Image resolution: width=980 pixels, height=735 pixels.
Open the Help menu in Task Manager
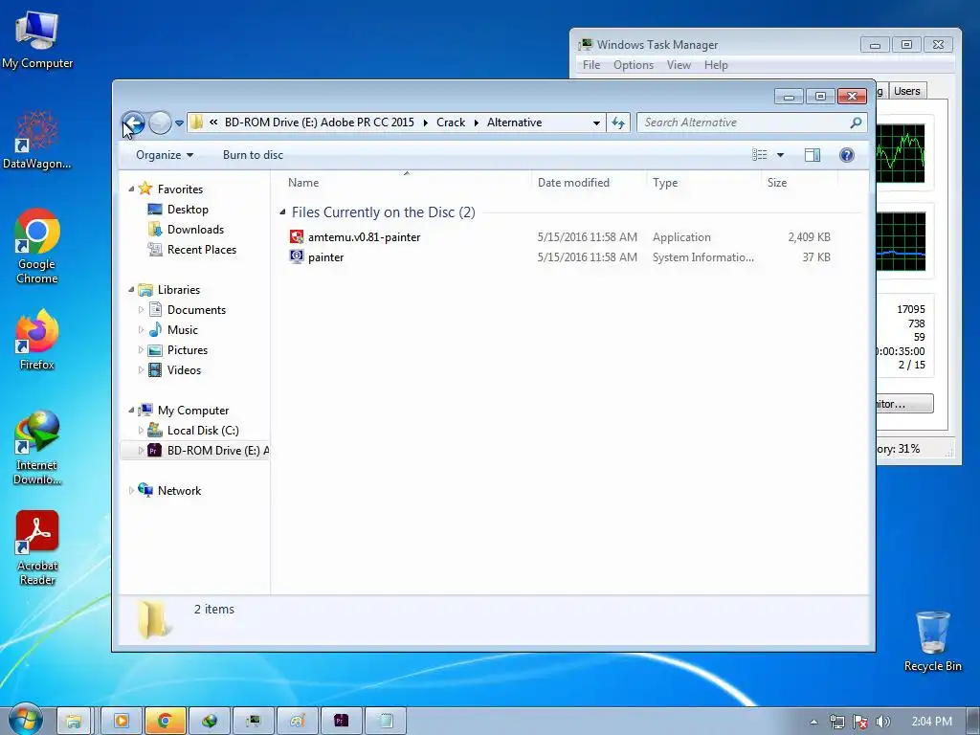pos(716,65)
